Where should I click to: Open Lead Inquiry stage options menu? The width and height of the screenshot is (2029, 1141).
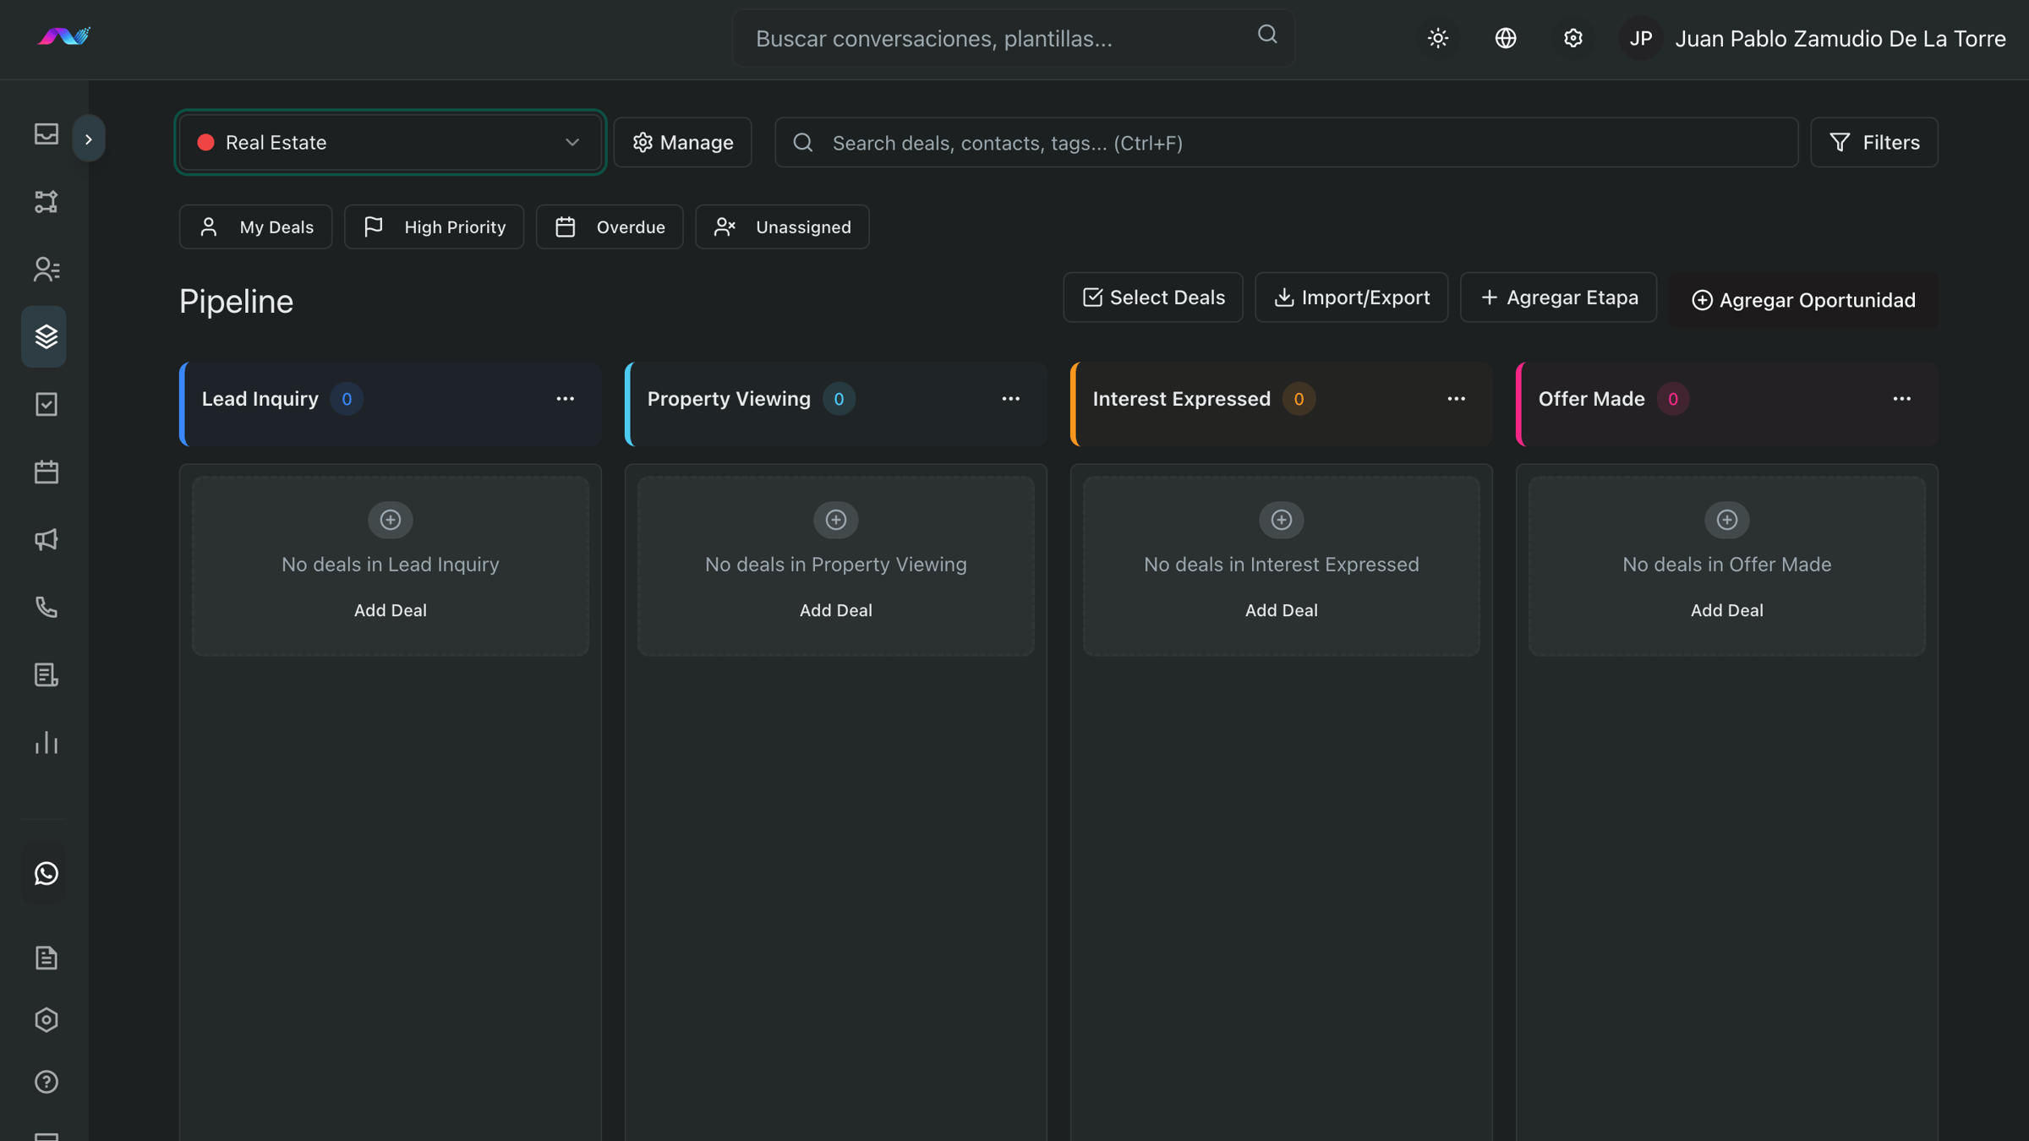pos(565,399)
